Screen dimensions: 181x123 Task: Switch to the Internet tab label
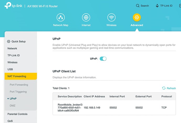pos(86,25)
